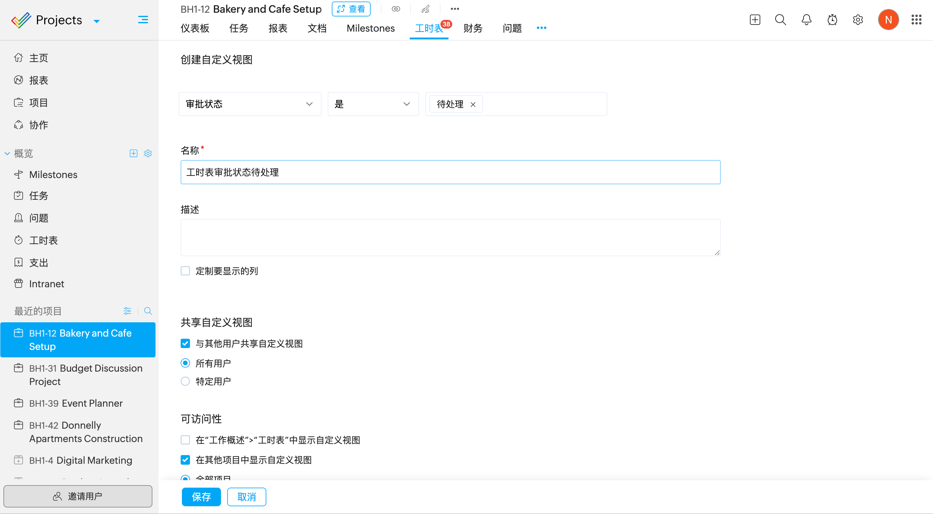Open the timer stopwatch icon
This screenshot has height=514, width=933.
pos(832,20)
